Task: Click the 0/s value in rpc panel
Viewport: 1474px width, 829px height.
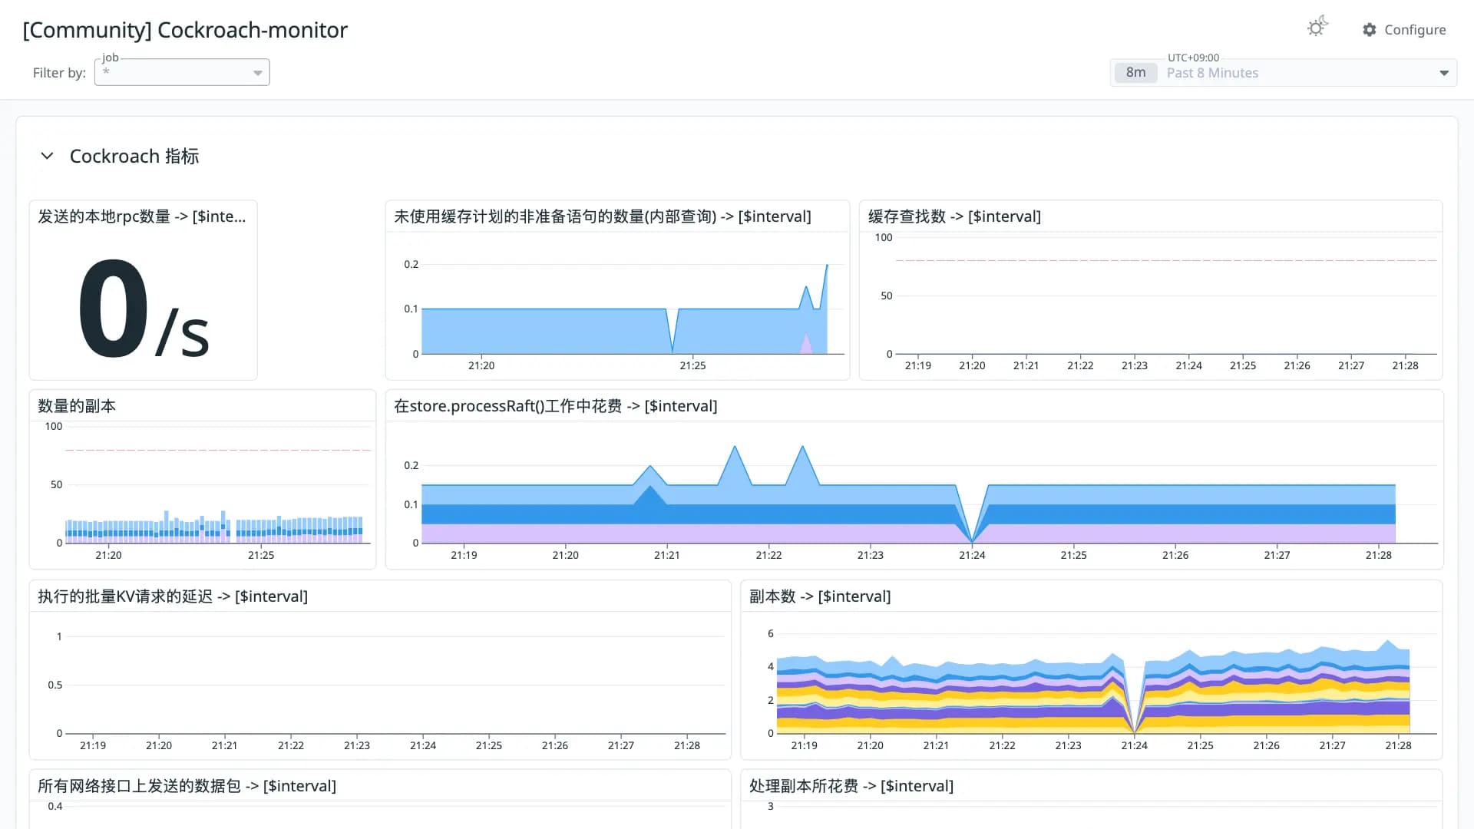Action: pos(144,309)
